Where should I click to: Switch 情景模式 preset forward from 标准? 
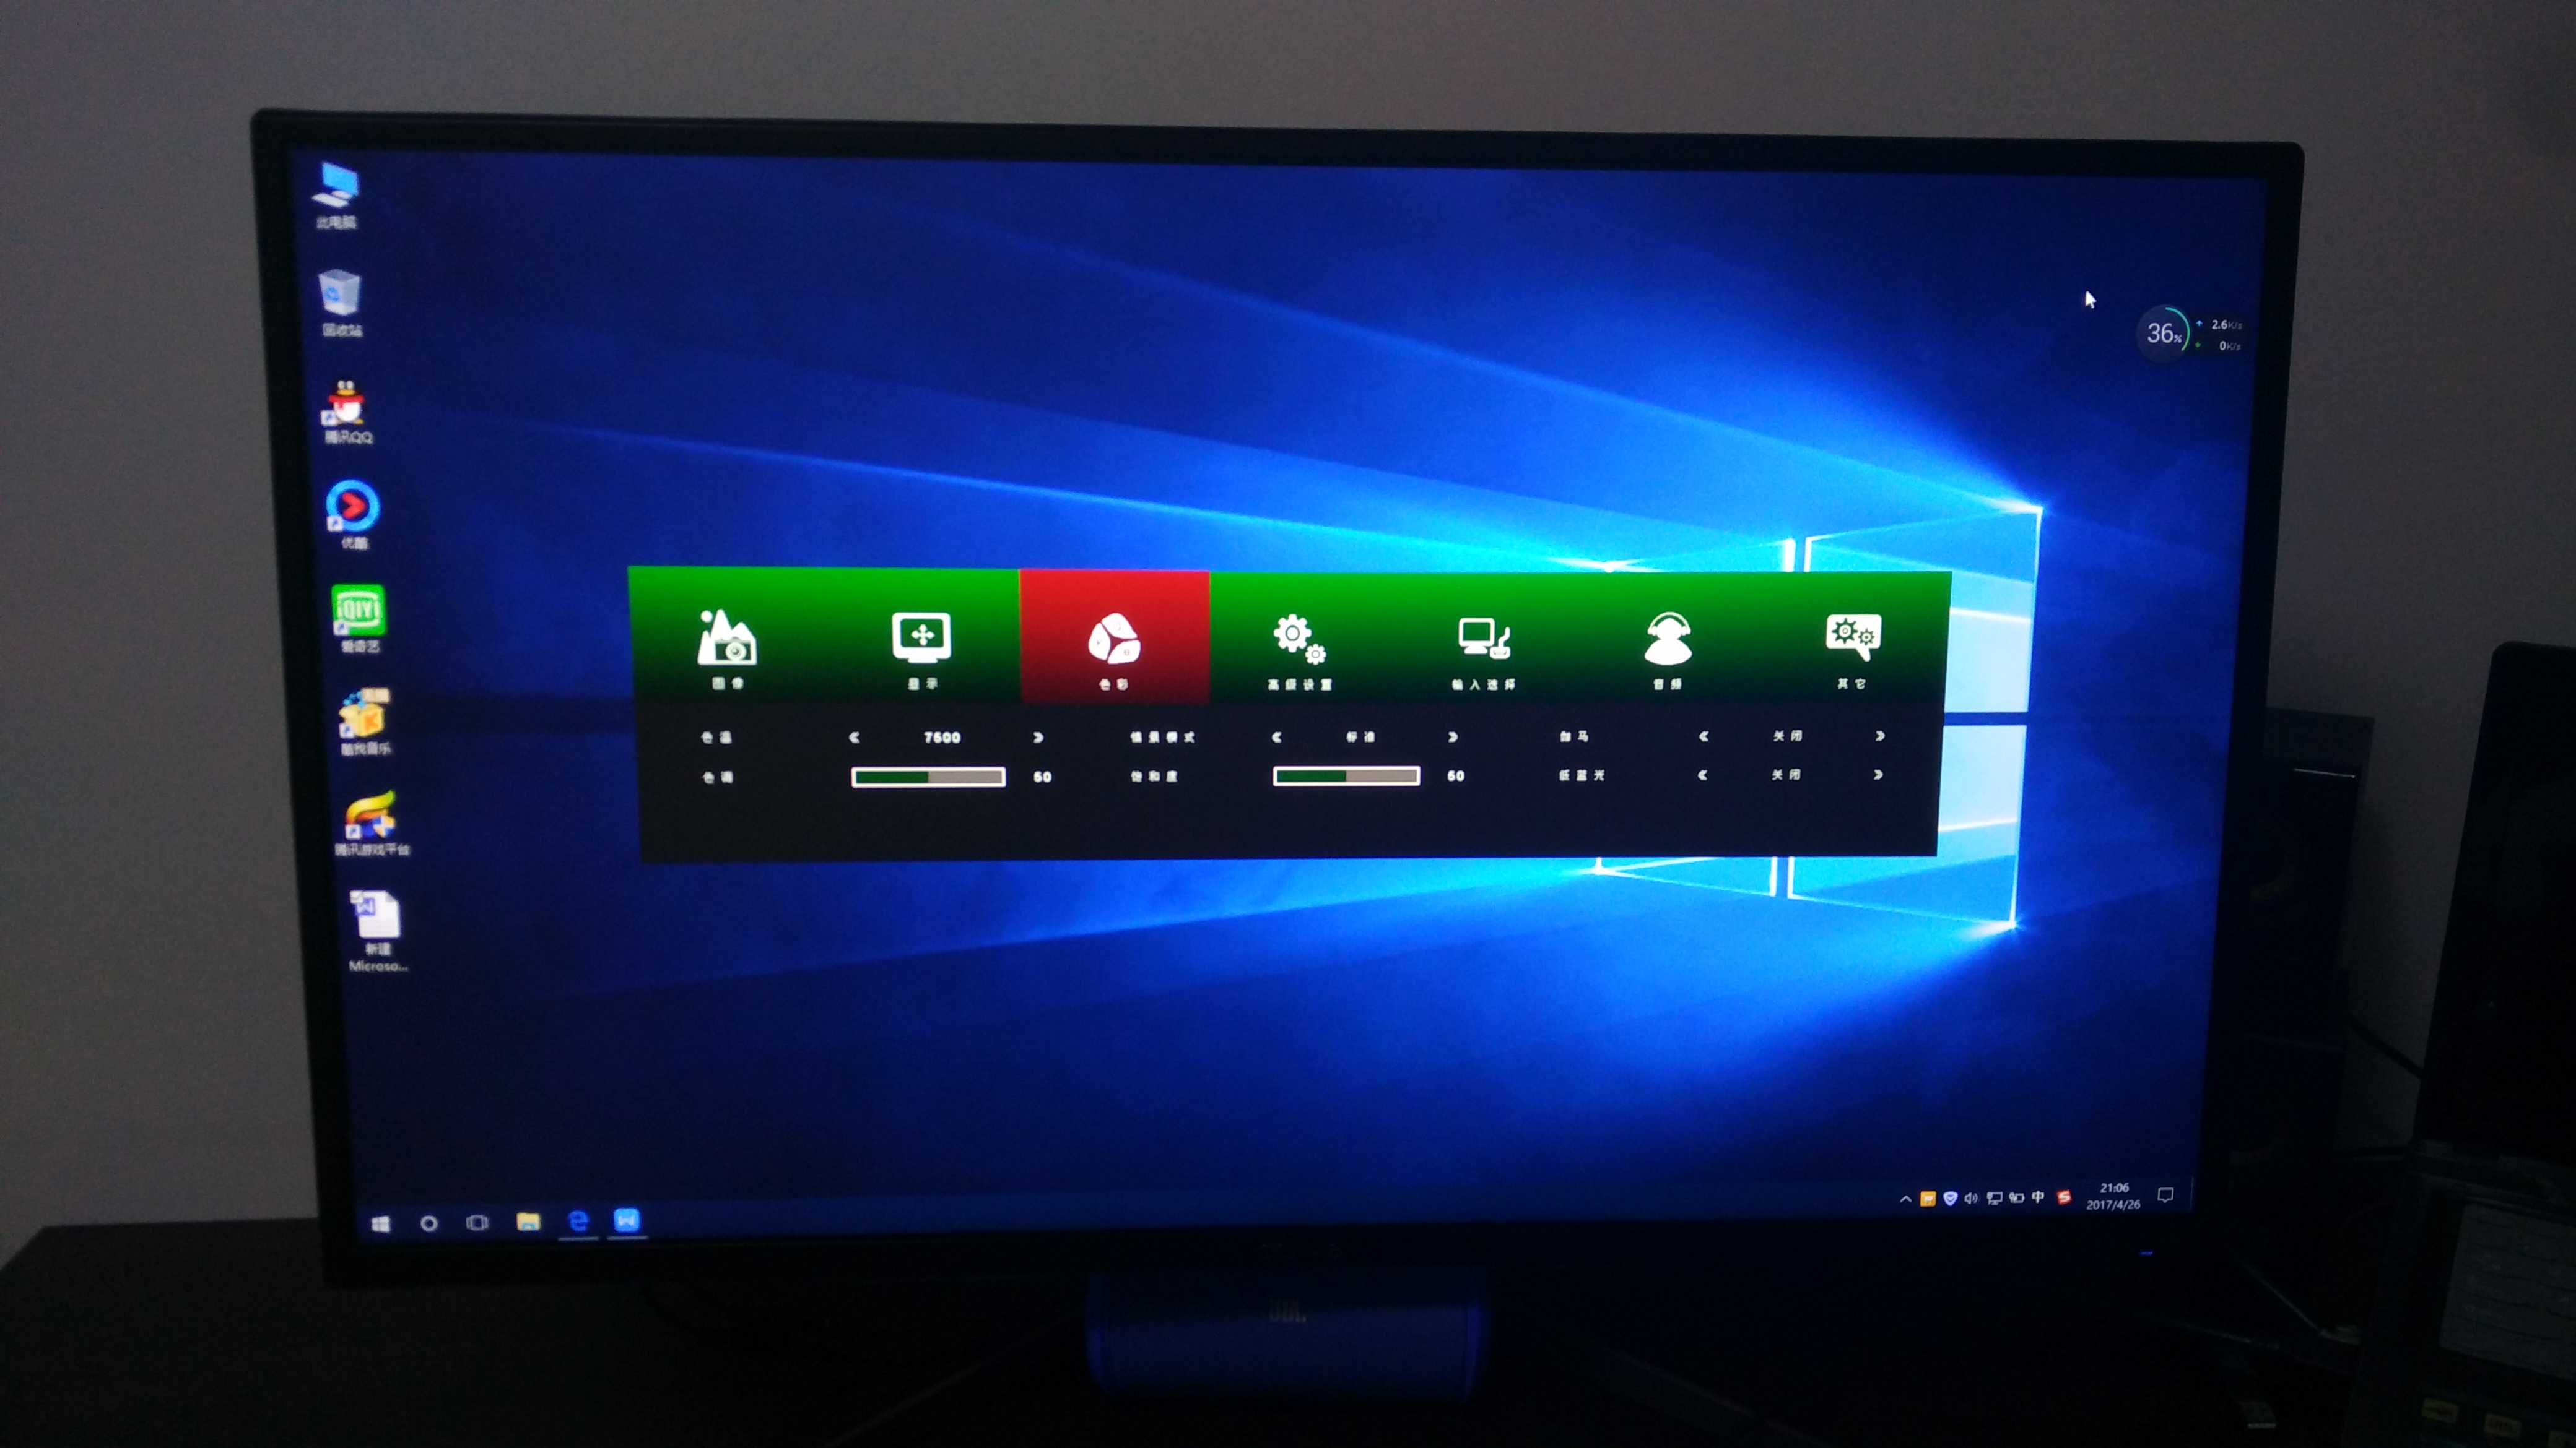(1453, 738)
